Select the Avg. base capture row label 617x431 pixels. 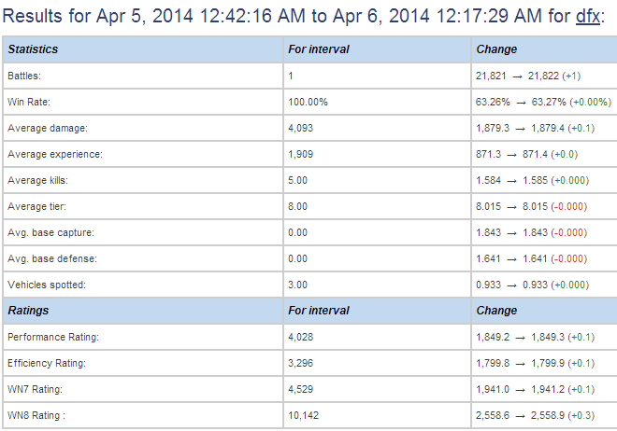50,232
